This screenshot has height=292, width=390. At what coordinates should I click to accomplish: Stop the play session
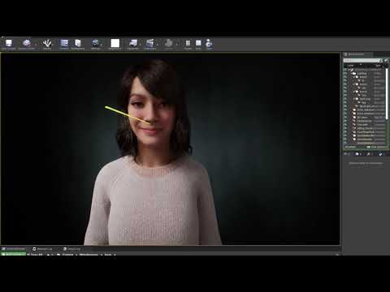point(198,44)
